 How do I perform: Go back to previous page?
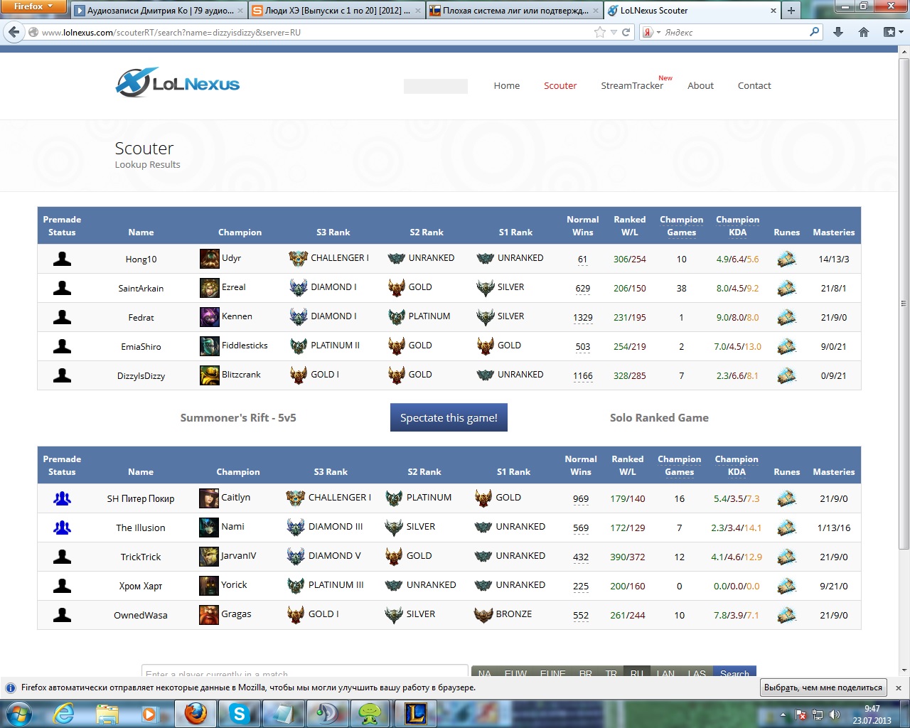coord(14,32)
